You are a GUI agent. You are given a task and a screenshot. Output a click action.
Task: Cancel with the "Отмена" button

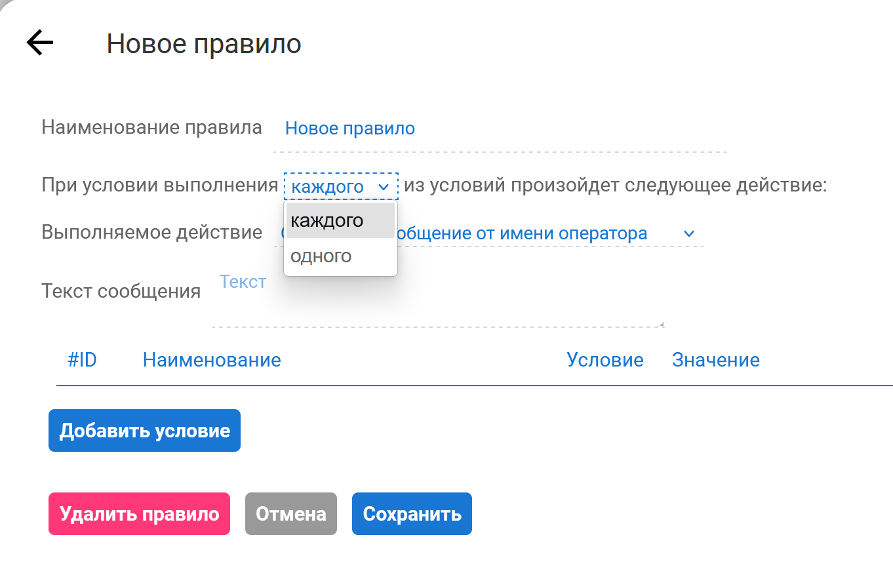click(x=290, y=513)
